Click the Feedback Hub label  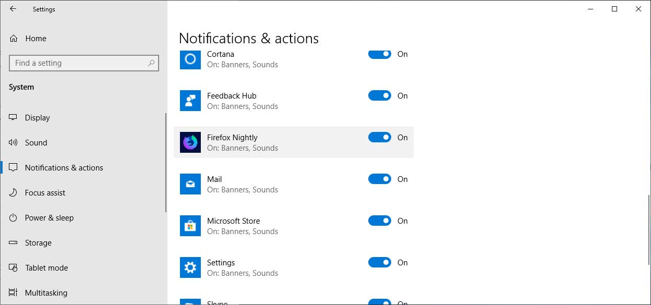click(x=232, y=96)
